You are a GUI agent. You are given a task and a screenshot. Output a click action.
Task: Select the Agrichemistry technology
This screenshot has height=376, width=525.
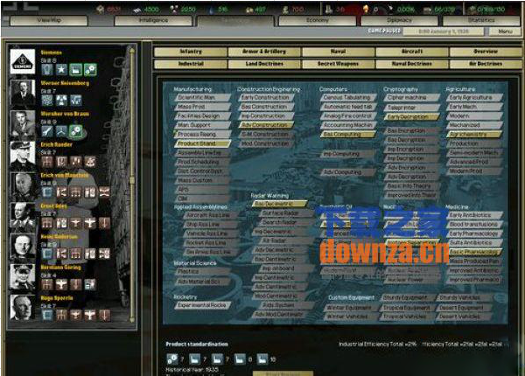pos(474,135)
